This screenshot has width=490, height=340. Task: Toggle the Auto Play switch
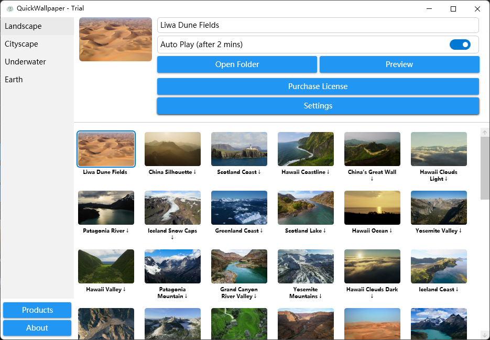460,45
